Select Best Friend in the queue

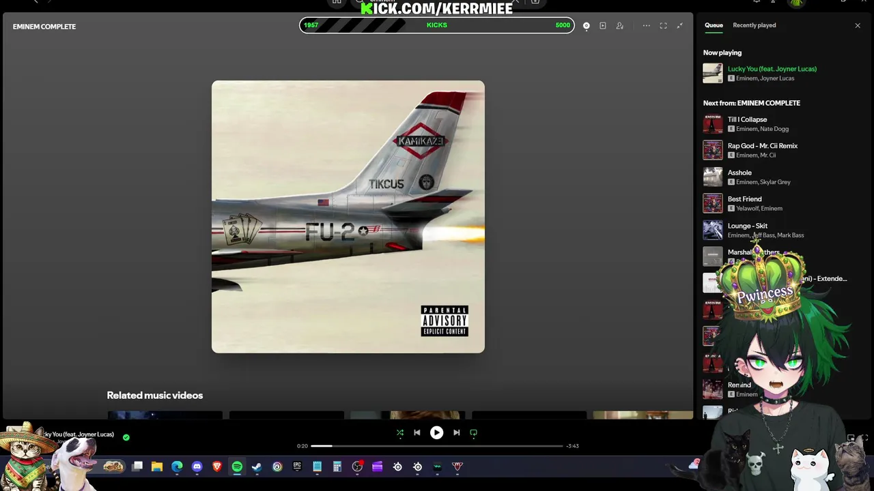click(x=744, y=199)
